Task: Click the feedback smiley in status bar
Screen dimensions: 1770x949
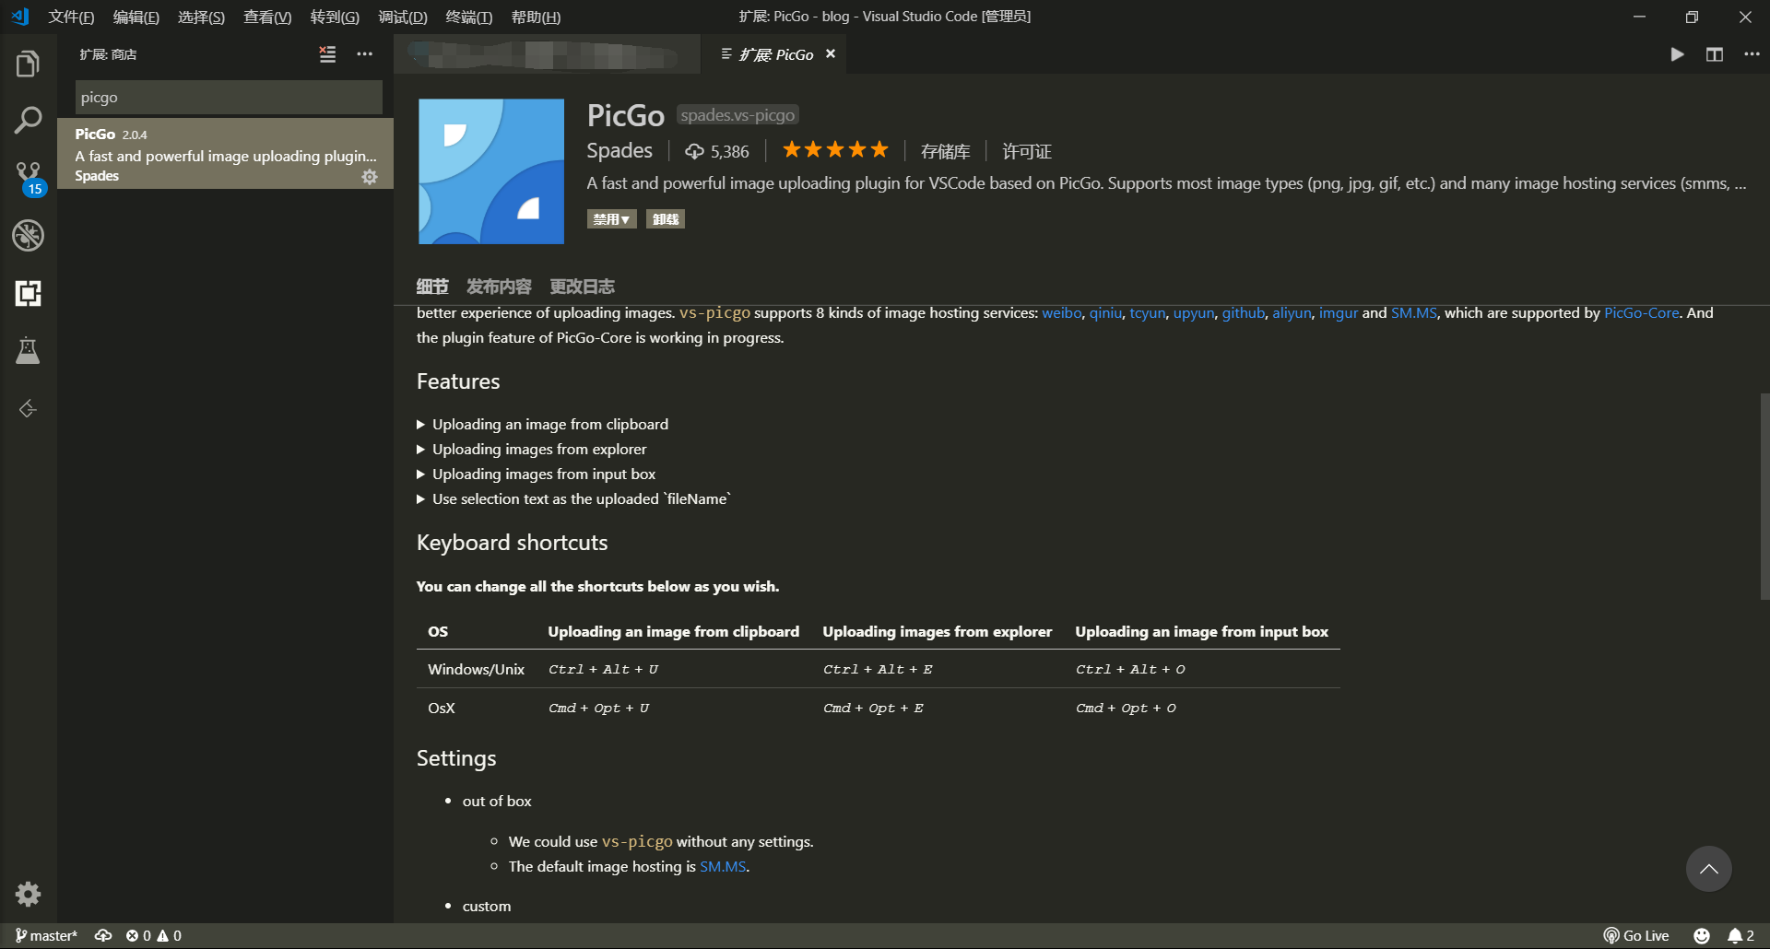Action: point(1702,935)
